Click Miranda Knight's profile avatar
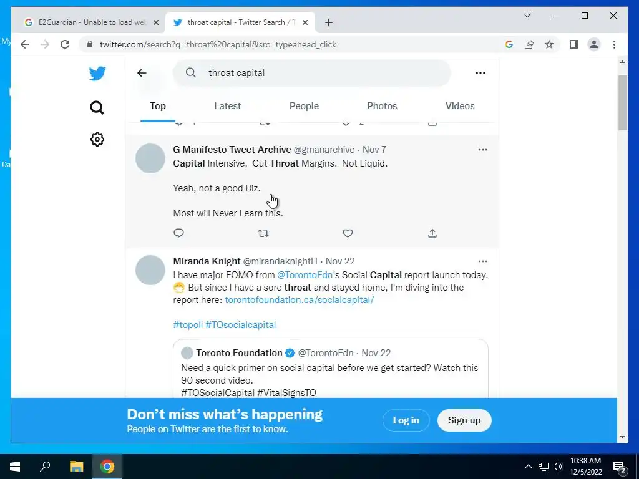 [x=150, y=270]
